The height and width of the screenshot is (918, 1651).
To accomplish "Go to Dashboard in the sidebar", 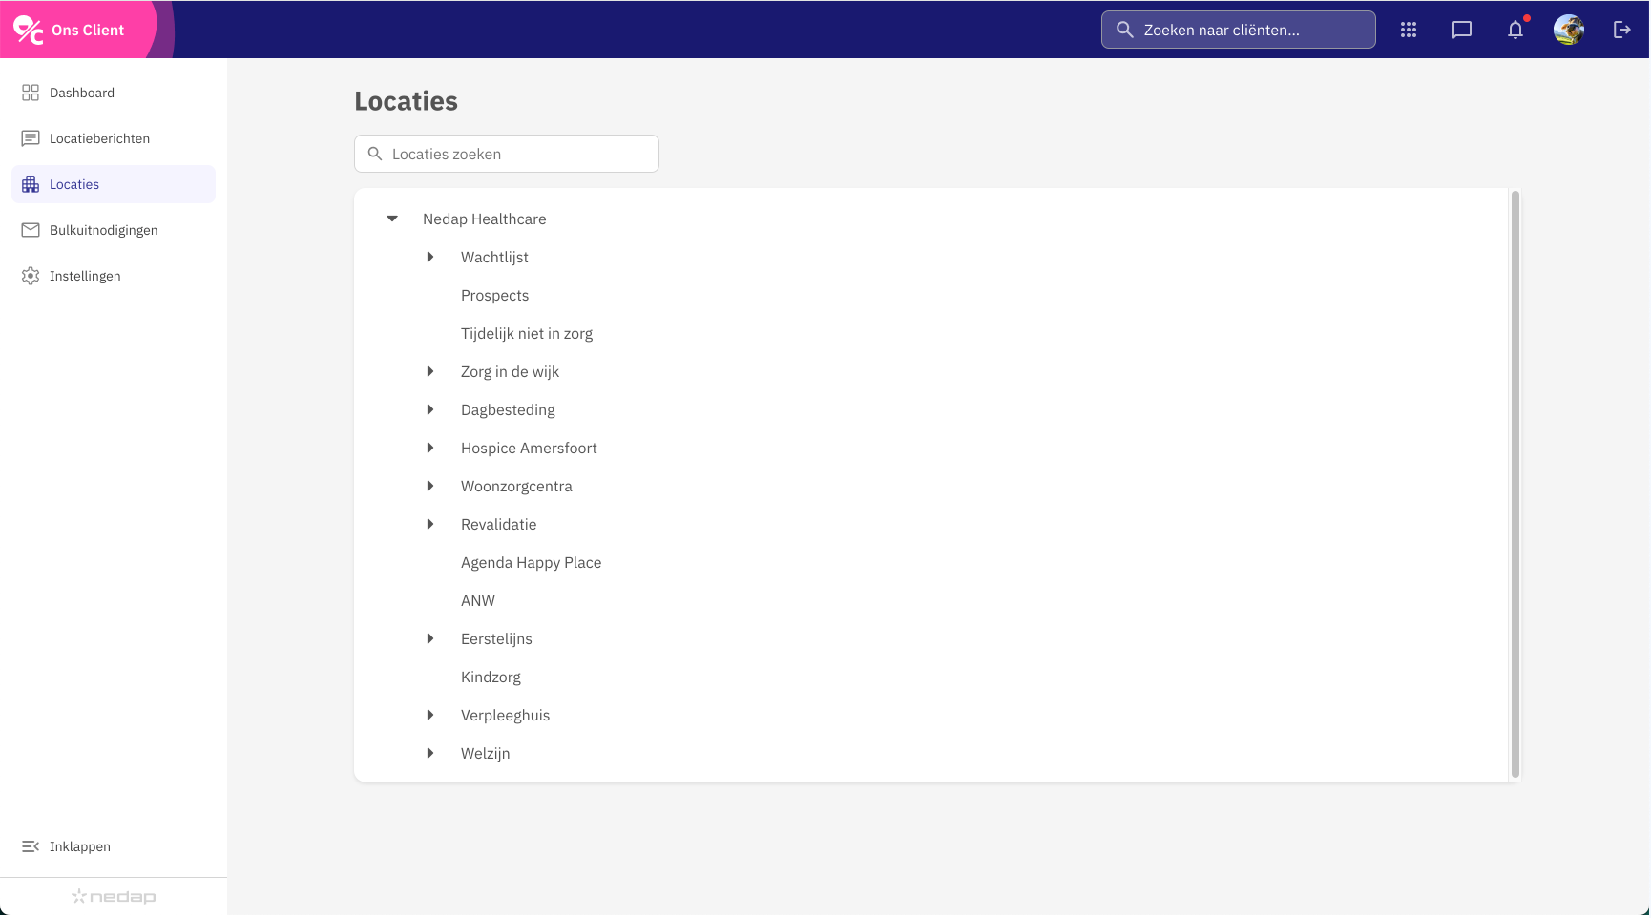I will coord(114,93).
